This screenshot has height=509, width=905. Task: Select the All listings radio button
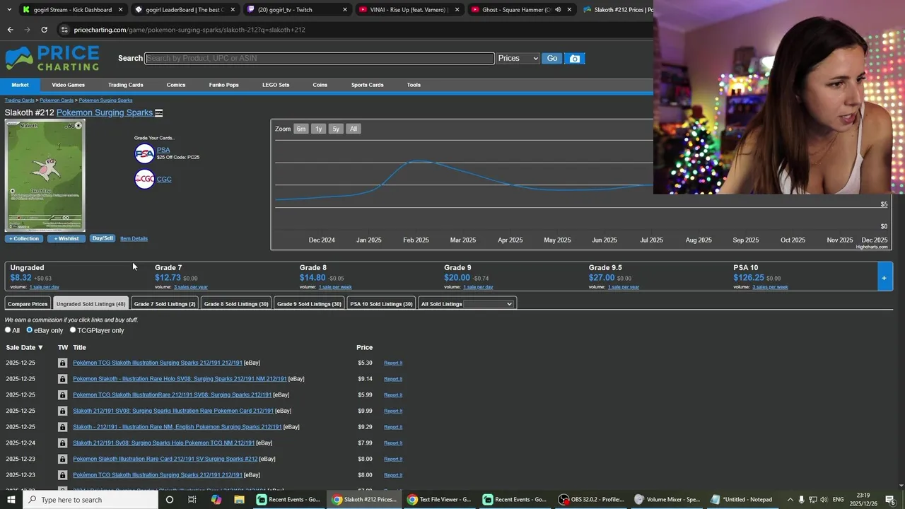click(8, 330)
